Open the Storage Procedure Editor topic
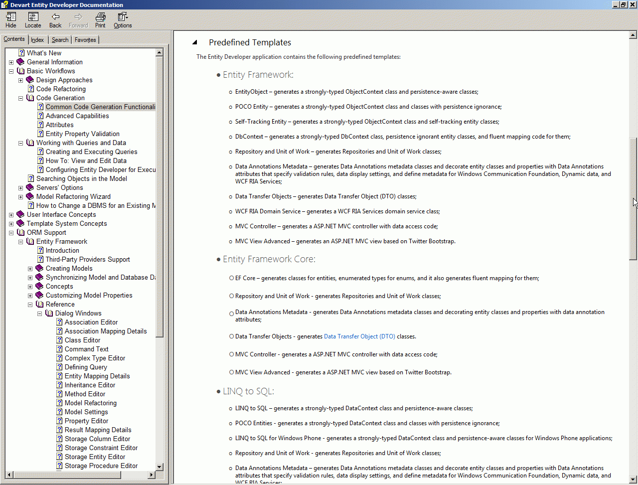This screenshot has width=638, height=485. click(x=101, y=466)
